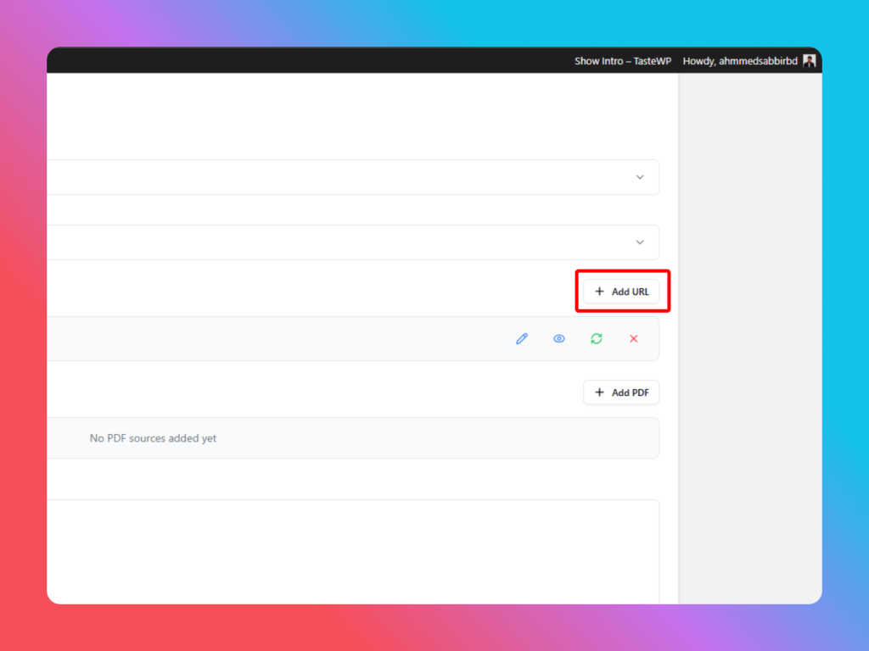Screen dimensions: 869x651
Task: Click the pencil edit icon on URL row
Action: [x=522, y=339]
